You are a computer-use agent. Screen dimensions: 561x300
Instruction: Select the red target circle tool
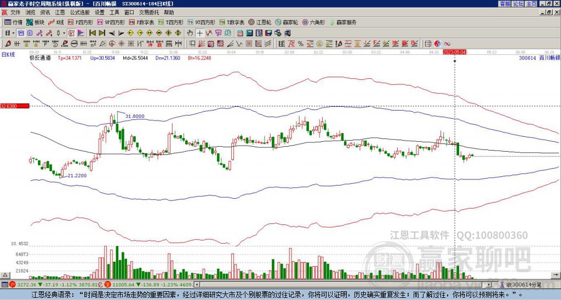[112, 44]
